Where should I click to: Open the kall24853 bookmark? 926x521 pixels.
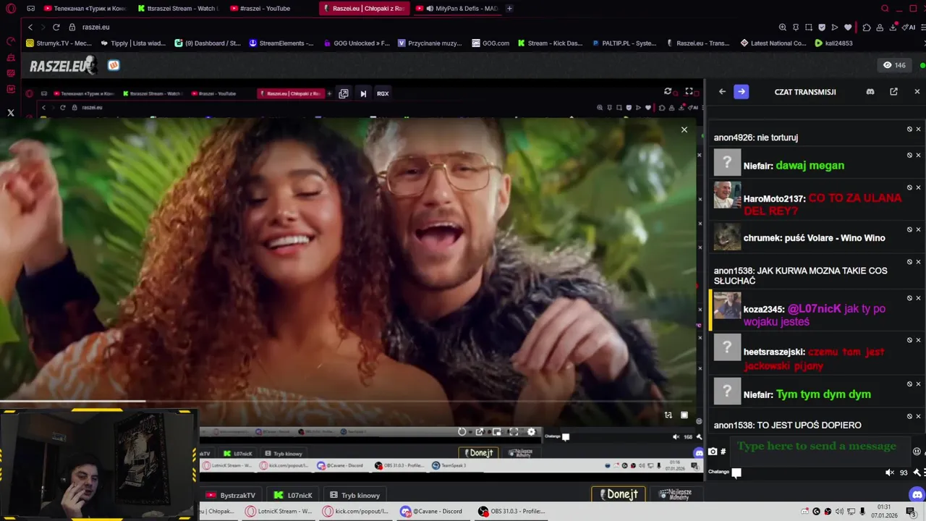coord(833,43)
